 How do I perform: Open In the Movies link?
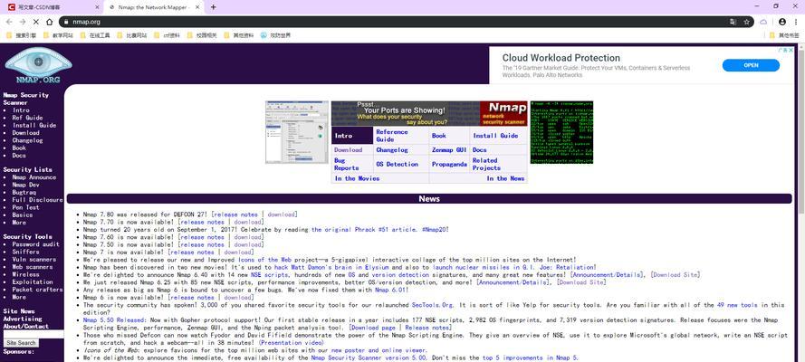click(357, 178)
